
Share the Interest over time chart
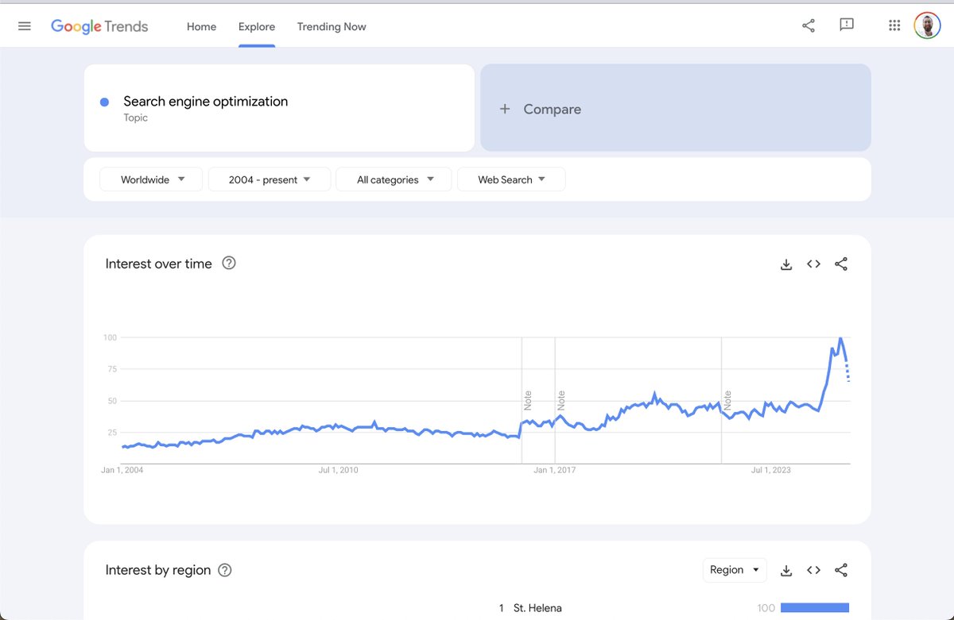pos(841,264)
